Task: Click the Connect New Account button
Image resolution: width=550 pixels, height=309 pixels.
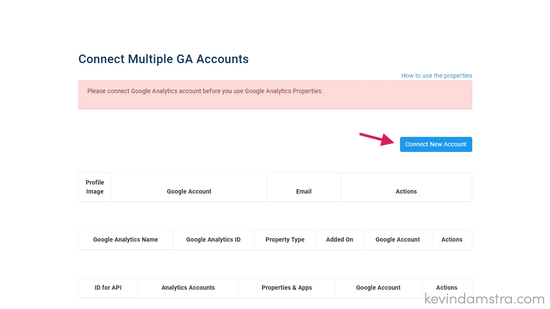Action: click(x=436, y=144)
